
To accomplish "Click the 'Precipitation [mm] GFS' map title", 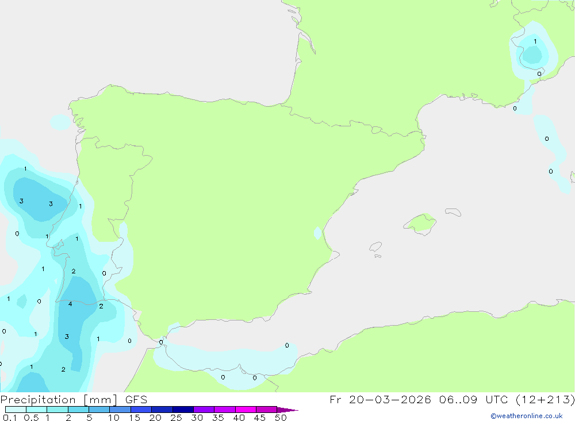I will point(74,400).
